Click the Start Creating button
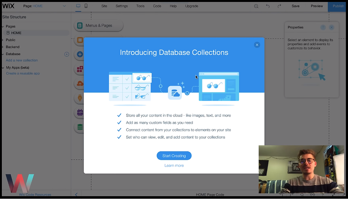The width and height of the screenshot is (348, 199). 174,155
